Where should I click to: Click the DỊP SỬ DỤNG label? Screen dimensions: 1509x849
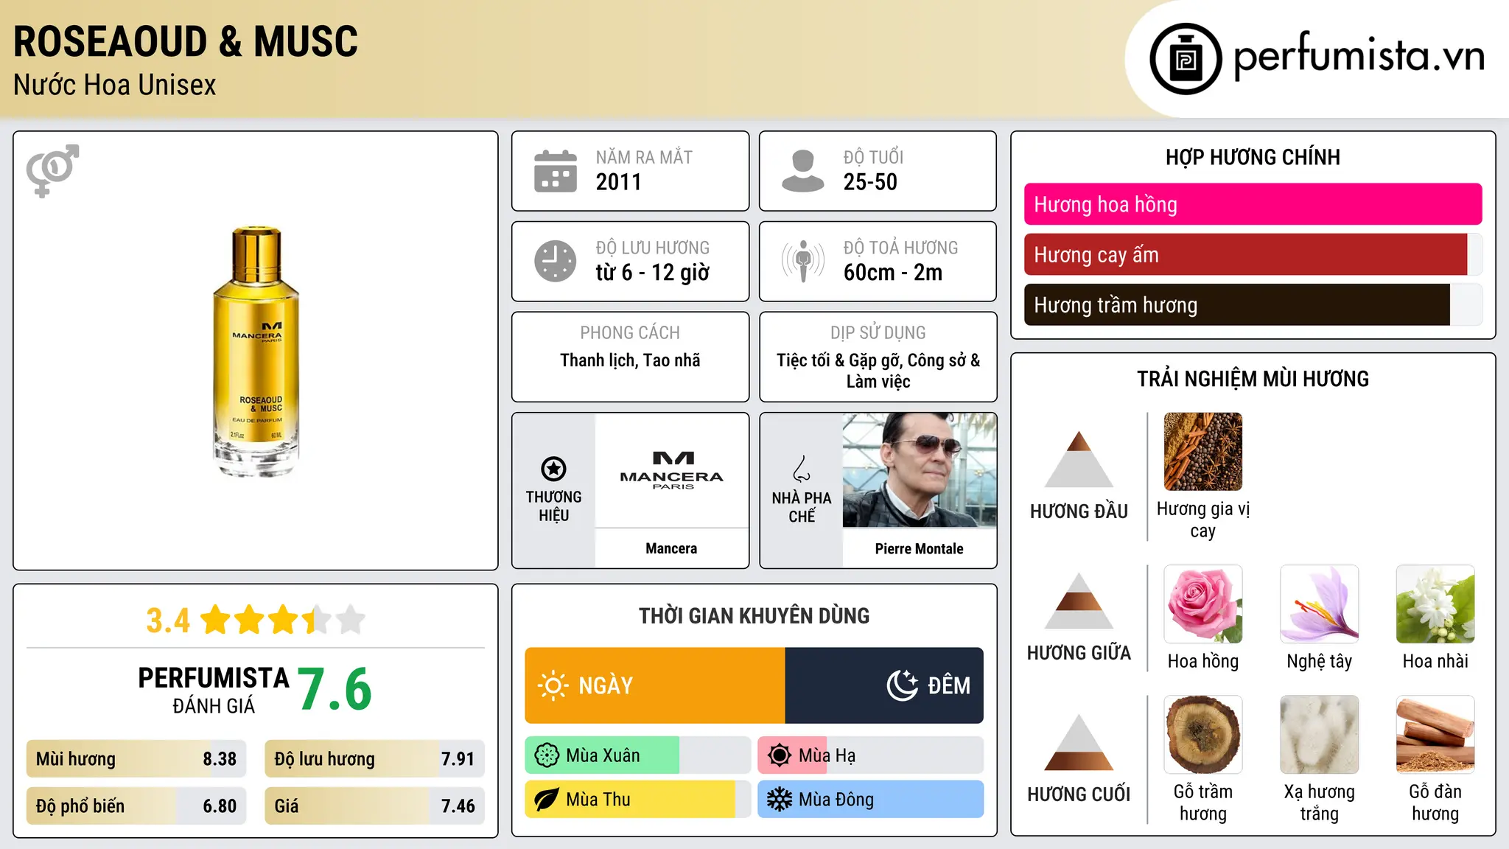[x=878, y=333]
